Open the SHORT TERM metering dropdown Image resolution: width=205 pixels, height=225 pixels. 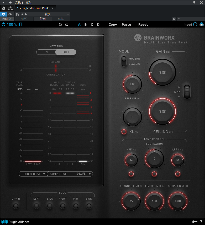33,174
